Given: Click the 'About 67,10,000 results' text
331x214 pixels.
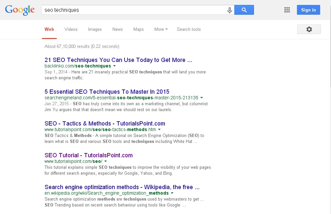Looking at the screenshot, I should 82,47.
